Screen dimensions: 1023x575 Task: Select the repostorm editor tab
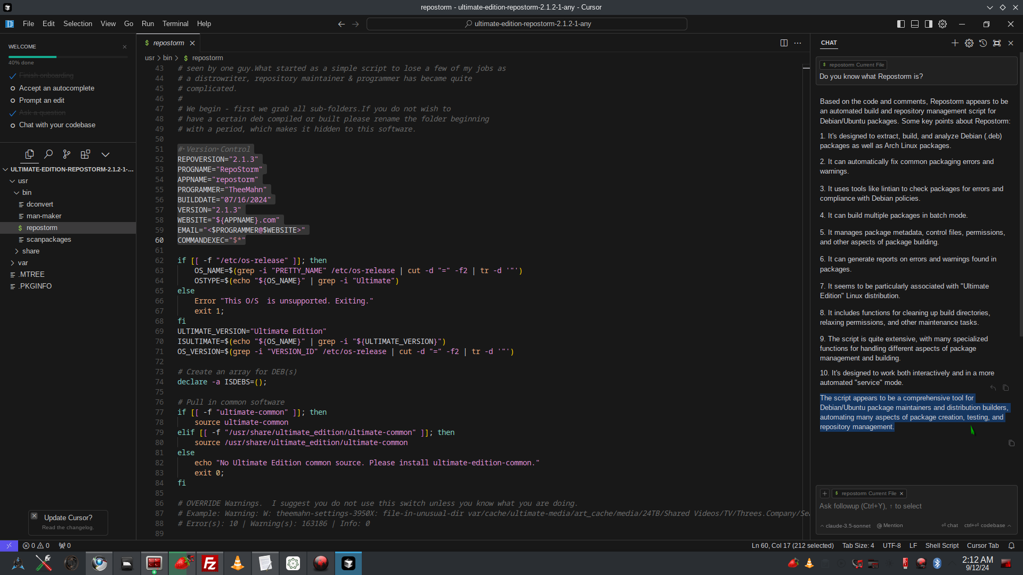click(168, 43)
